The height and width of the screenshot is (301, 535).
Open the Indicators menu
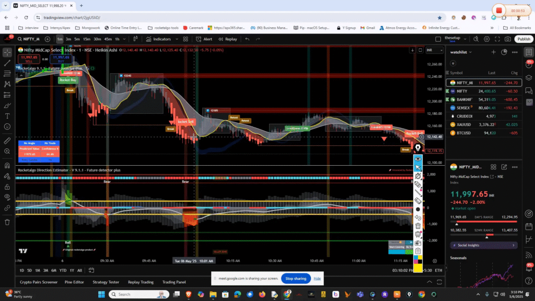[x=159, y=39]
